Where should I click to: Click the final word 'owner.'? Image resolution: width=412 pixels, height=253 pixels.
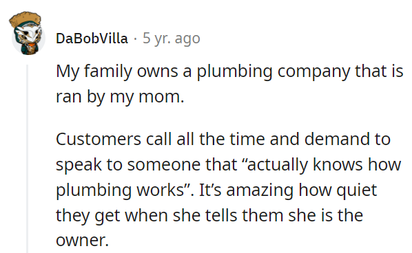[82, 240]
